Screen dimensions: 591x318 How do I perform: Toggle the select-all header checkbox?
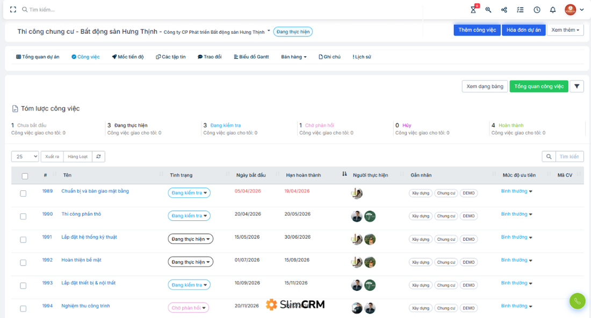25,176
